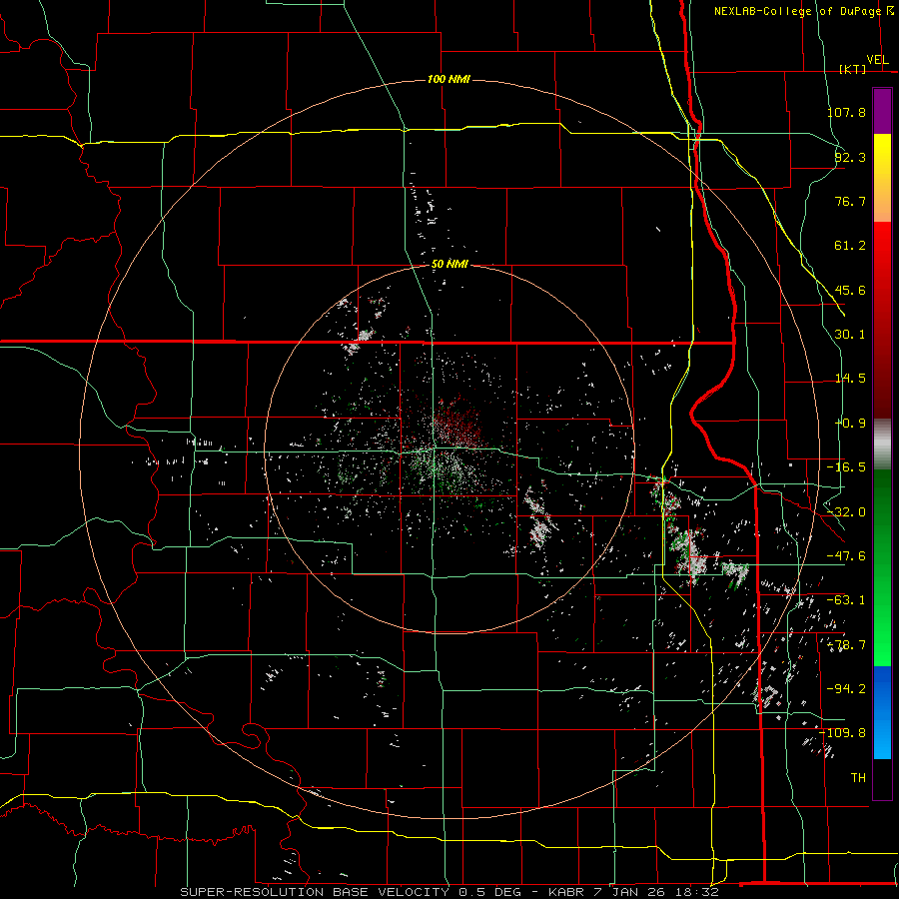Select the -94.2 value on the velocity scale
The image size is (899, 899).
pyautogui.click(x=846, y=689)
